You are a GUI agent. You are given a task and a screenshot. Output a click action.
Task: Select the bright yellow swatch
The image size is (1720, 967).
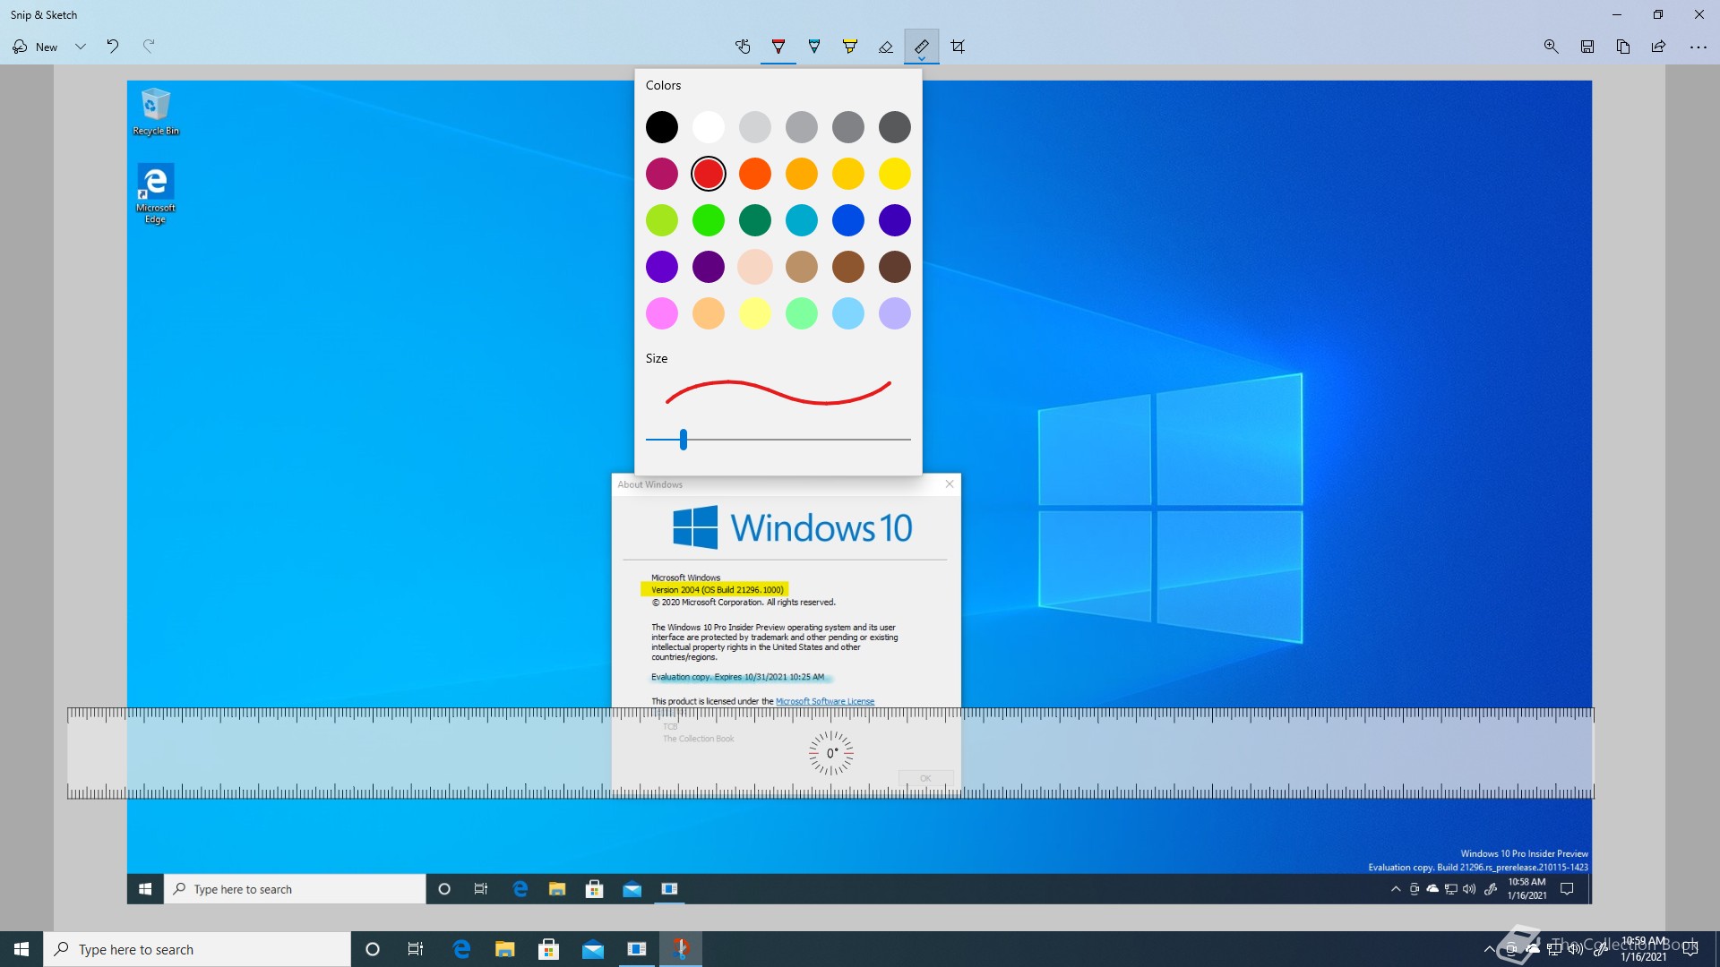pyautogui.click(x=895, y=174)
